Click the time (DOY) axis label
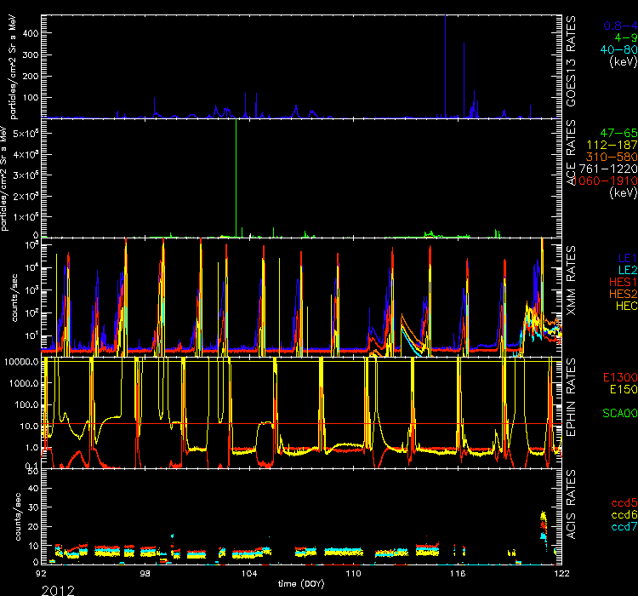Image resolution: width=638 pixels, height=596 pixels. coord(302,583)
